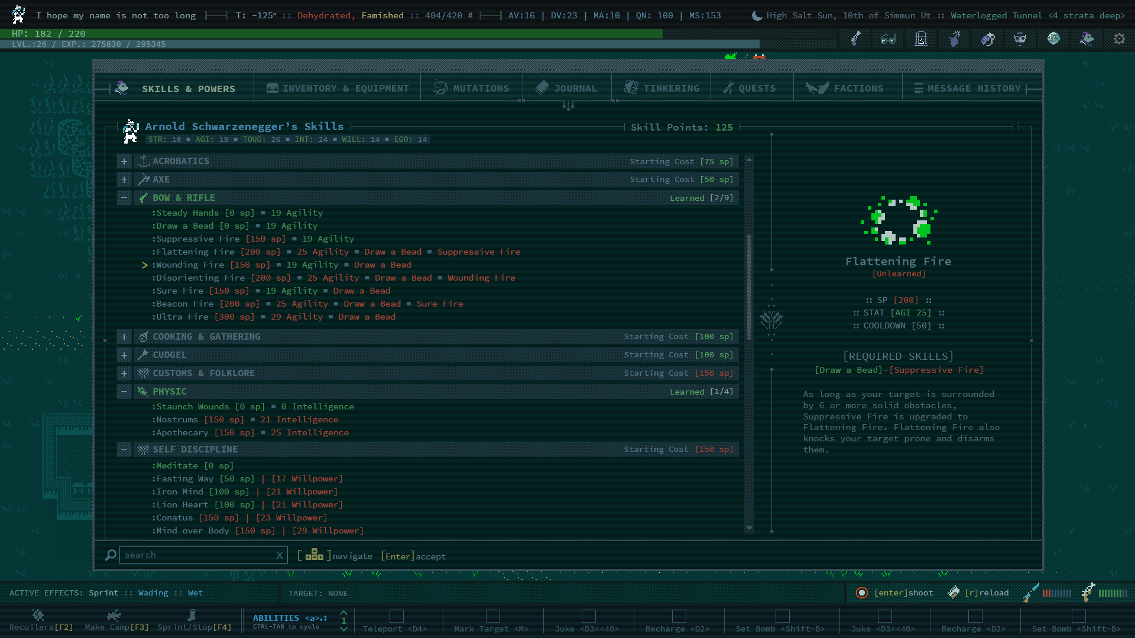Click the magnifier search icon
Screen dimensions: 1135x638
point(111,555)
